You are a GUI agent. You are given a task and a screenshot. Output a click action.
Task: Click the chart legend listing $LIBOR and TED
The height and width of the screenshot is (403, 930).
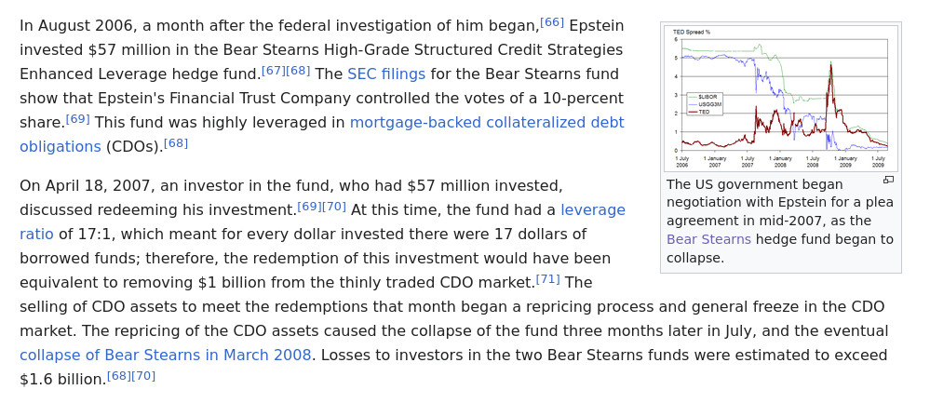(703, 103)
